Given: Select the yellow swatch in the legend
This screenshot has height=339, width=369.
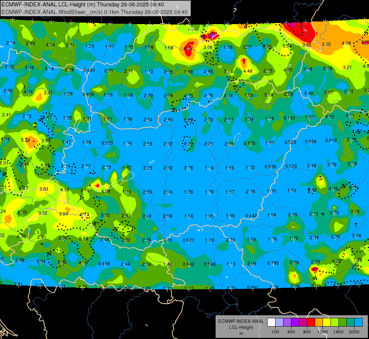Looking at the screenshot, I should coord(327,322).
